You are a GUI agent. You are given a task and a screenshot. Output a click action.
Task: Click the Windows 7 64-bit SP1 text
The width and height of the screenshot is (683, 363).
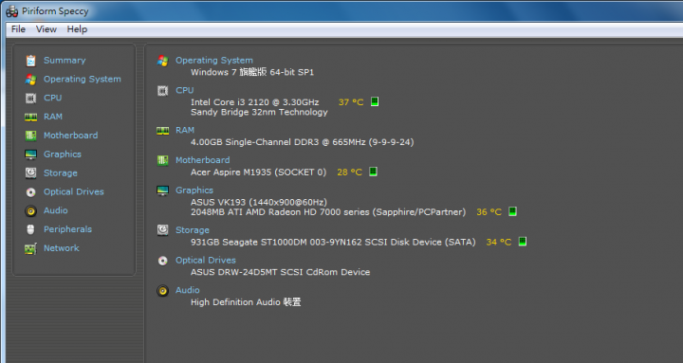tap(252, 72)
